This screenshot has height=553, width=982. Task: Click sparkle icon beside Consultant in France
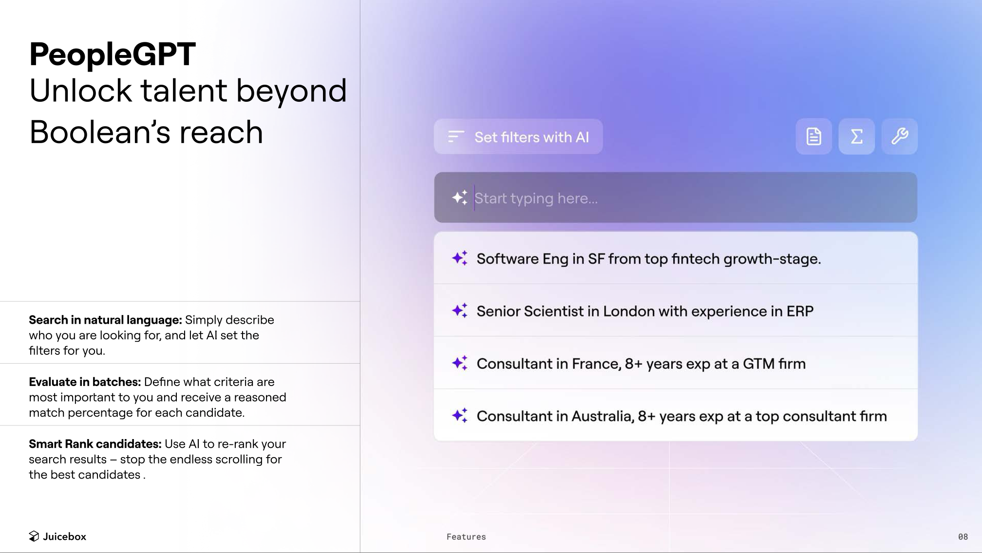coord(459,363)
